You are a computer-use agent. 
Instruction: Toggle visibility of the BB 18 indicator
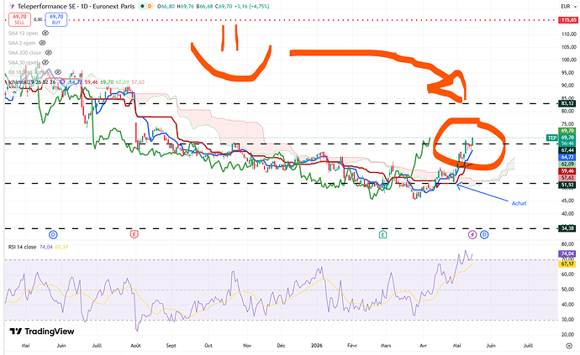click(x=58, y=71)
